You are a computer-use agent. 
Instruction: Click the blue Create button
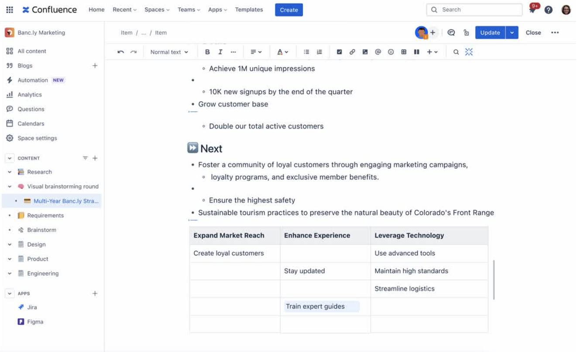pyautogui.click(x=288, y=10)
